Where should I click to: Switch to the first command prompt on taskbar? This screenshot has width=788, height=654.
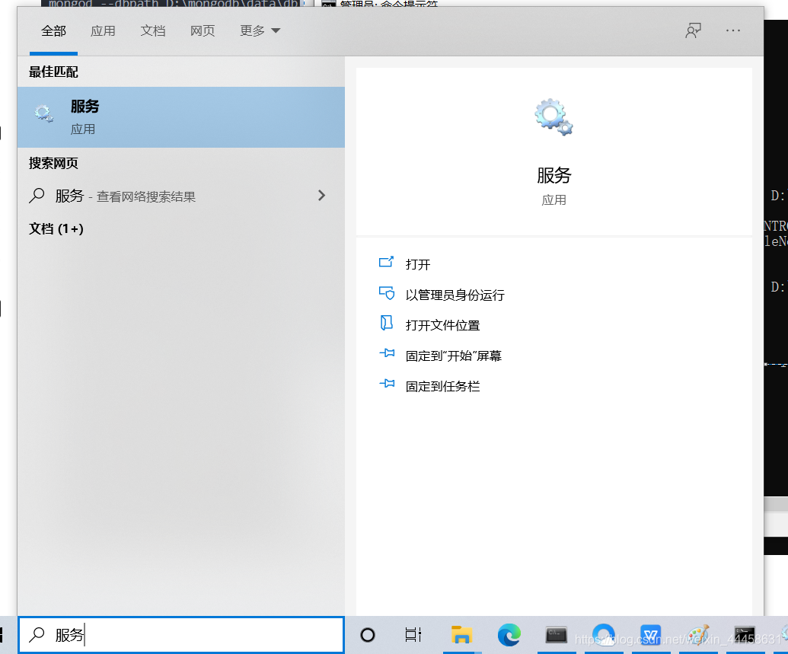click(x=557, y=635)
